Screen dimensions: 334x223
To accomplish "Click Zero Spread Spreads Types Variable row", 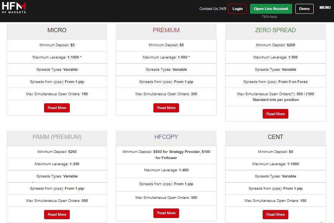I will point(275,70).
